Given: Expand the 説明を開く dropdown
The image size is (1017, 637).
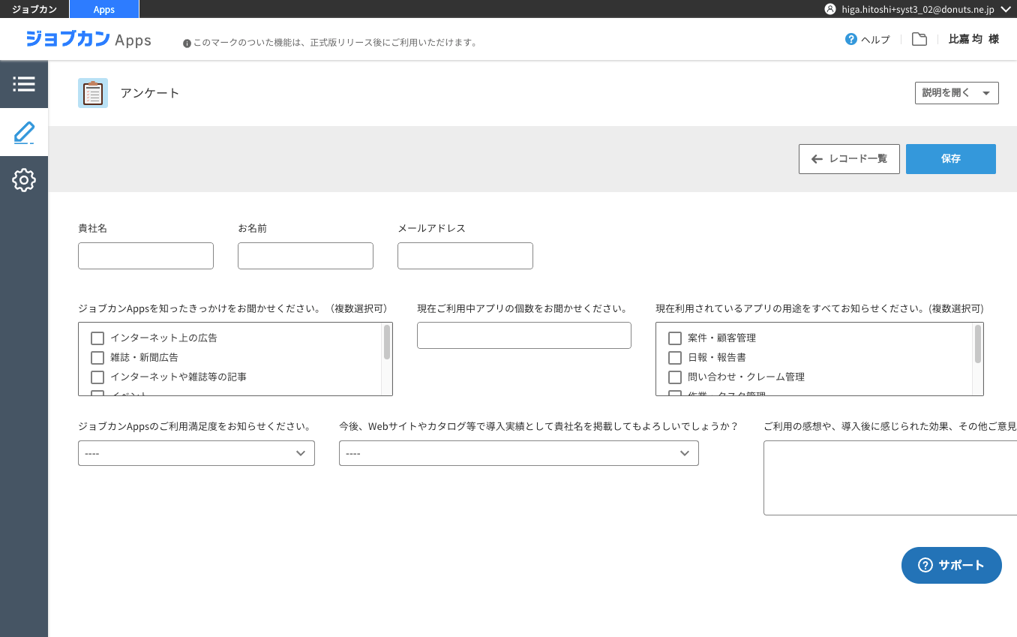Looking at the screenshot, I should pos(956,93).
